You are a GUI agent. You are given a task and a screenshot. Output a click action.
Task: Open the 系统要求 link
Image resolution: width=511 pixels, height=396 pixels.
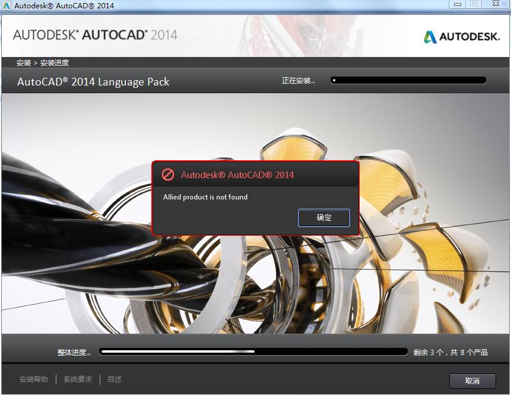(78, 379)
